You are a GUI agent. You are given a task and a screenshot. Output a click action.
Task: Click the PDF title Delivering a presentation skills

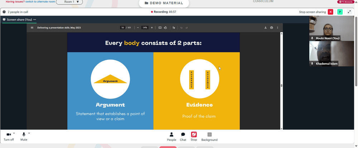pyautogui.click(x=59, y=28)
